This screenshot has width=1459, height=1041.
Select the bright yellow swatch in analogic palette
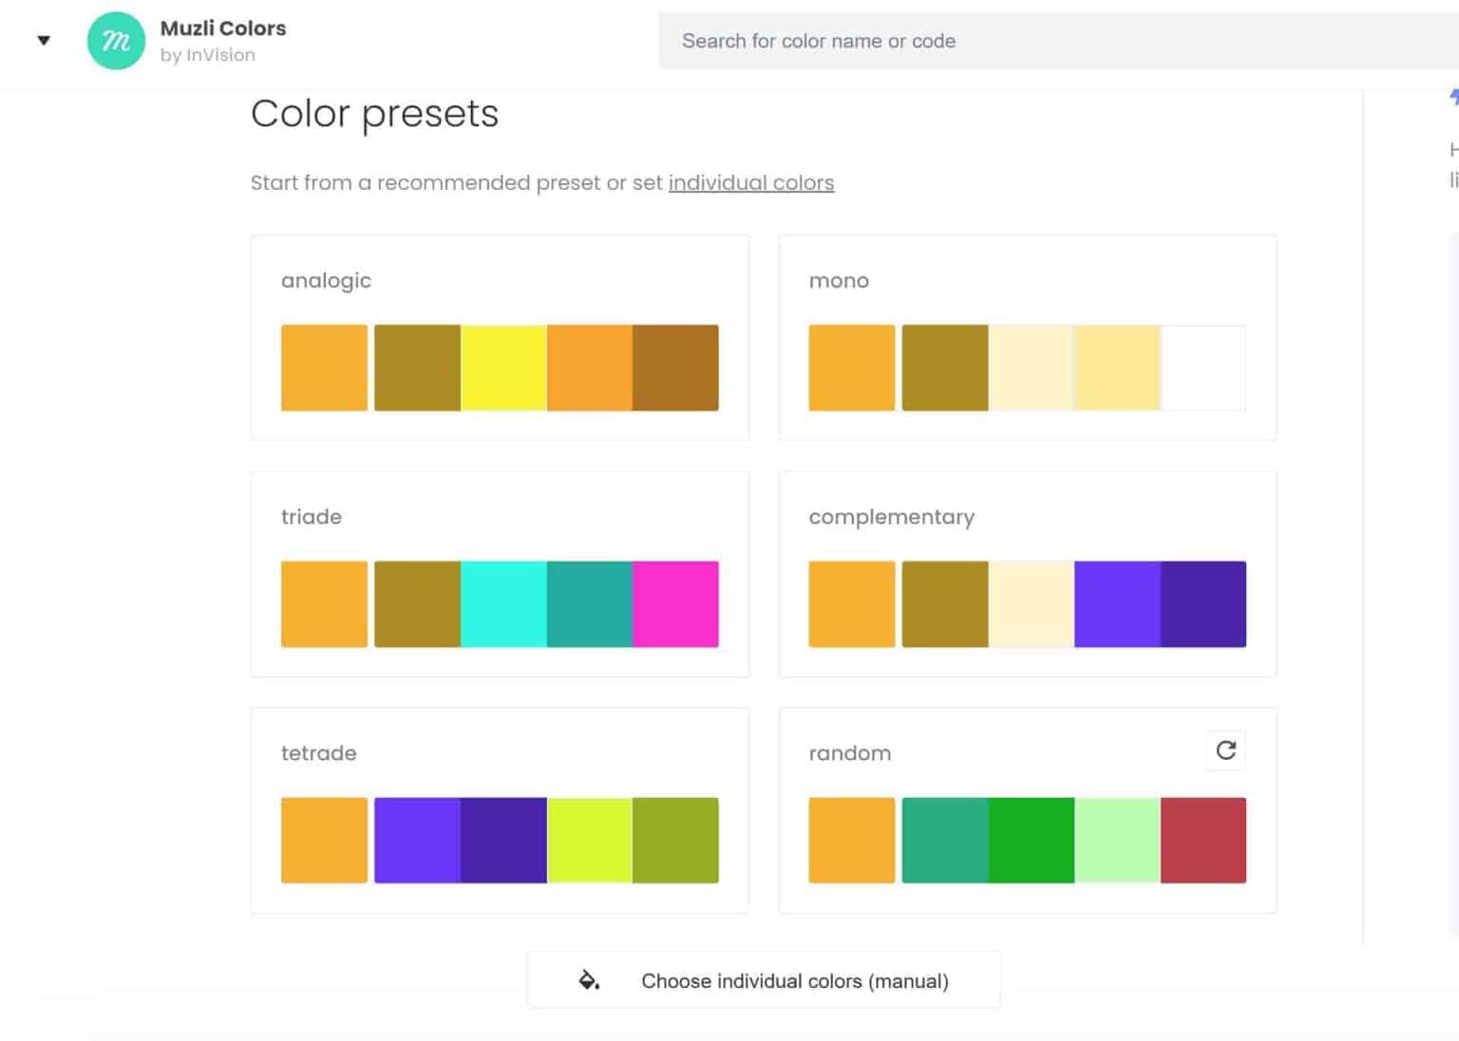click(x=504, y=368)
